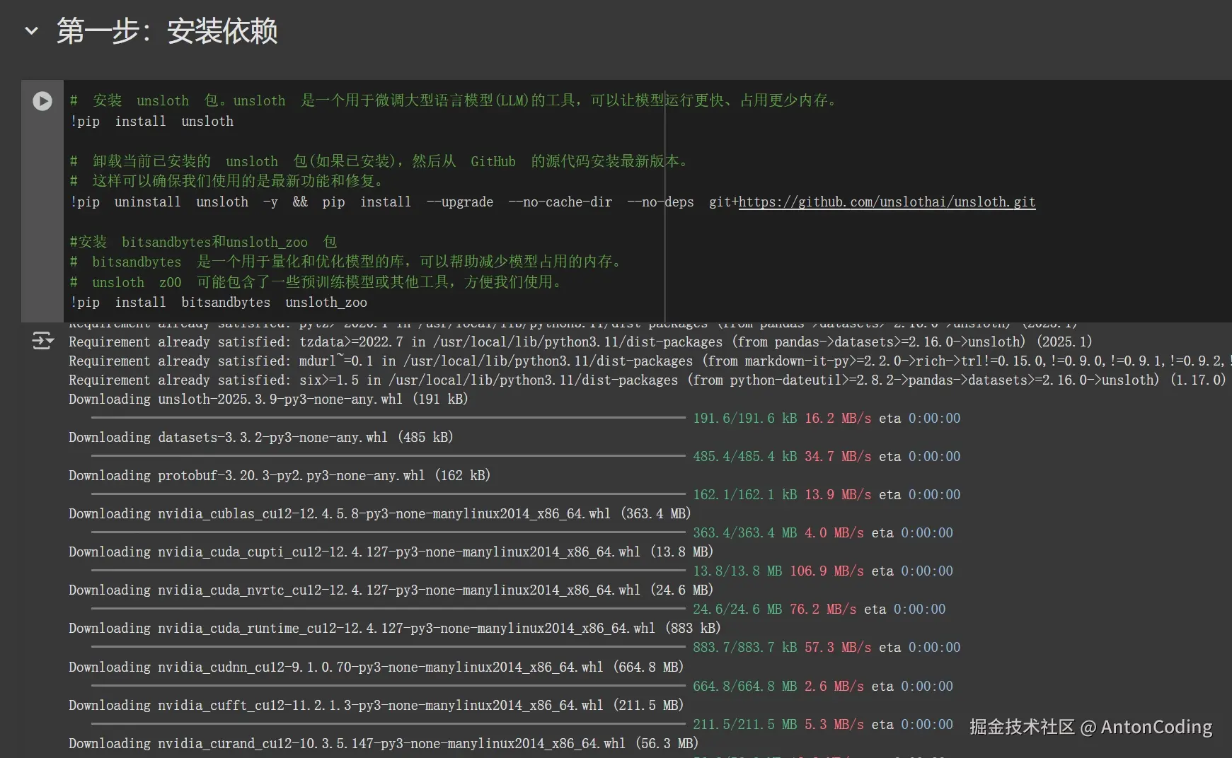Click the "664.8/664.8 MB" progress readout
Screen dimensions: 1232x758
(745, 687)
